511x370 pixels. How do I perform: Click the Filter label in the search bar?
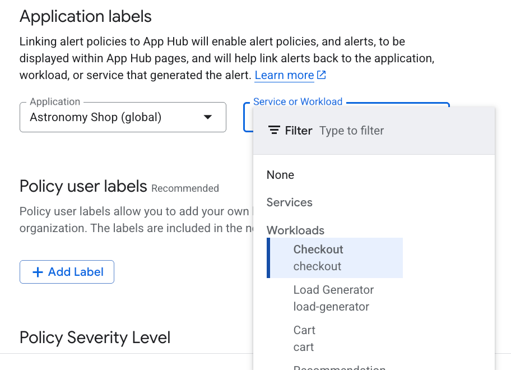(x=299, y=130)
